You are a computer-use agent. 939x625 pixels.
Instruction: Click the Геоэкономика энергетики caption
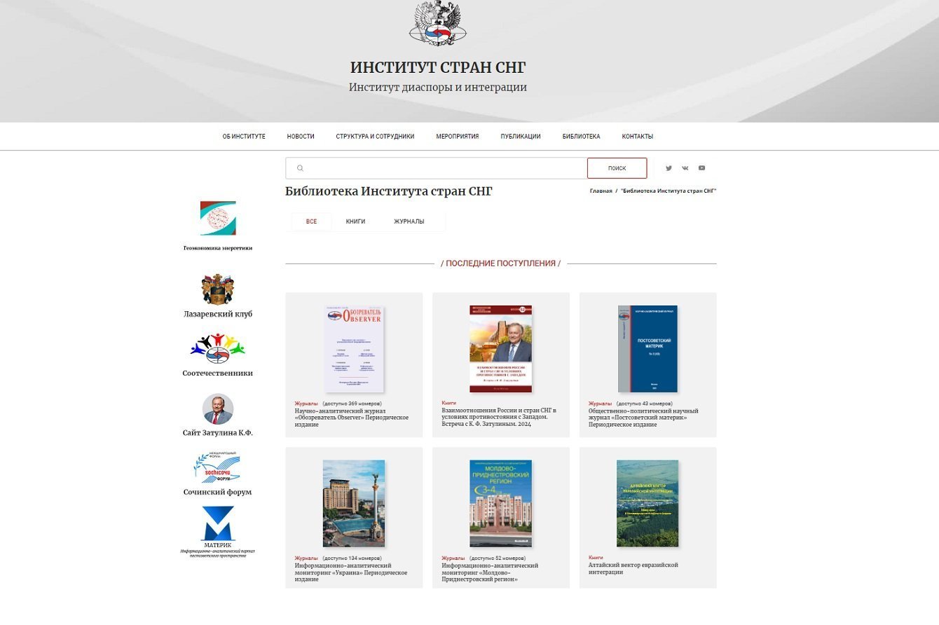pyautogui.click(x=218, y=248)
